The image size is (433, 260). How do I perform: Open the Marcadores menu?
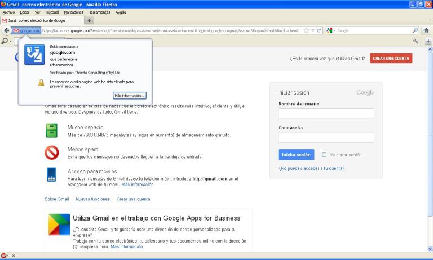(73, 12)
